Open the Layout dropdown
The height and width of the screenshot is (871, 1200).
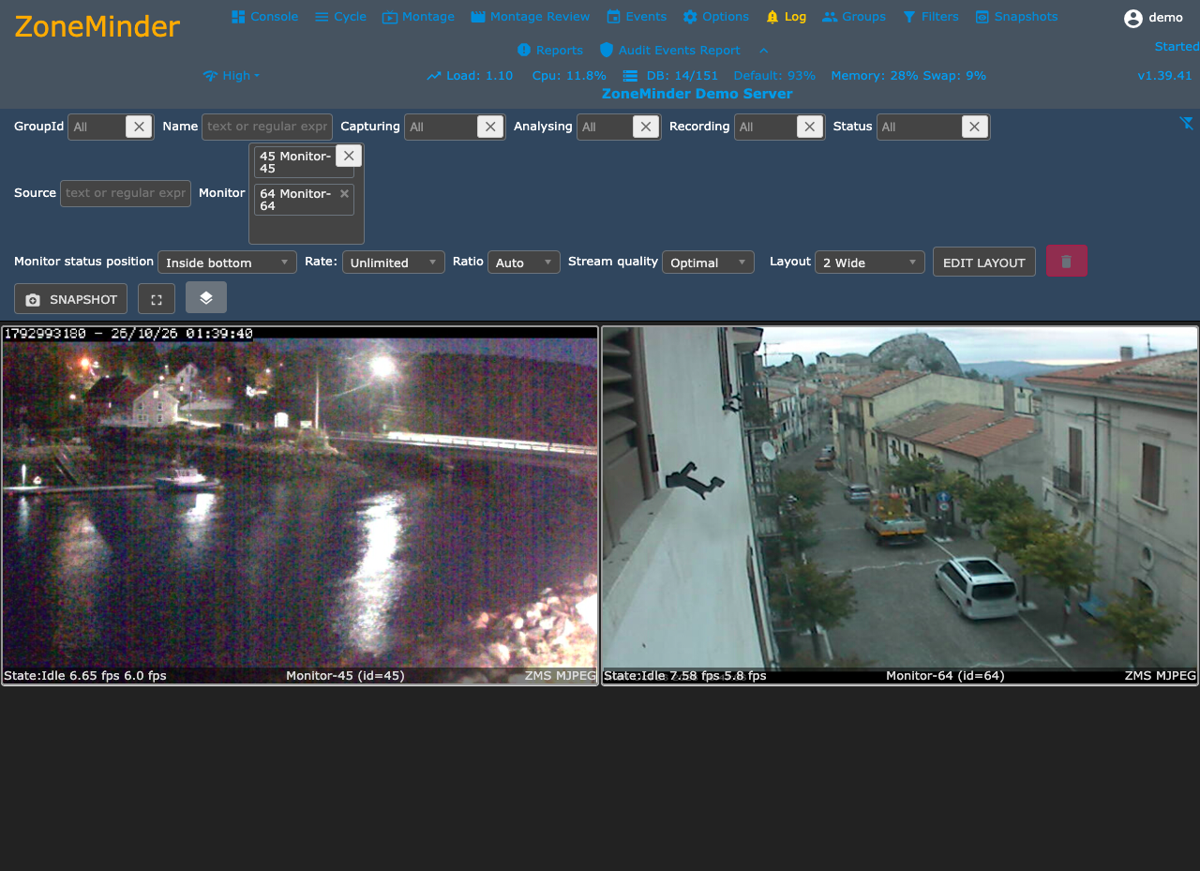[870, 263]
